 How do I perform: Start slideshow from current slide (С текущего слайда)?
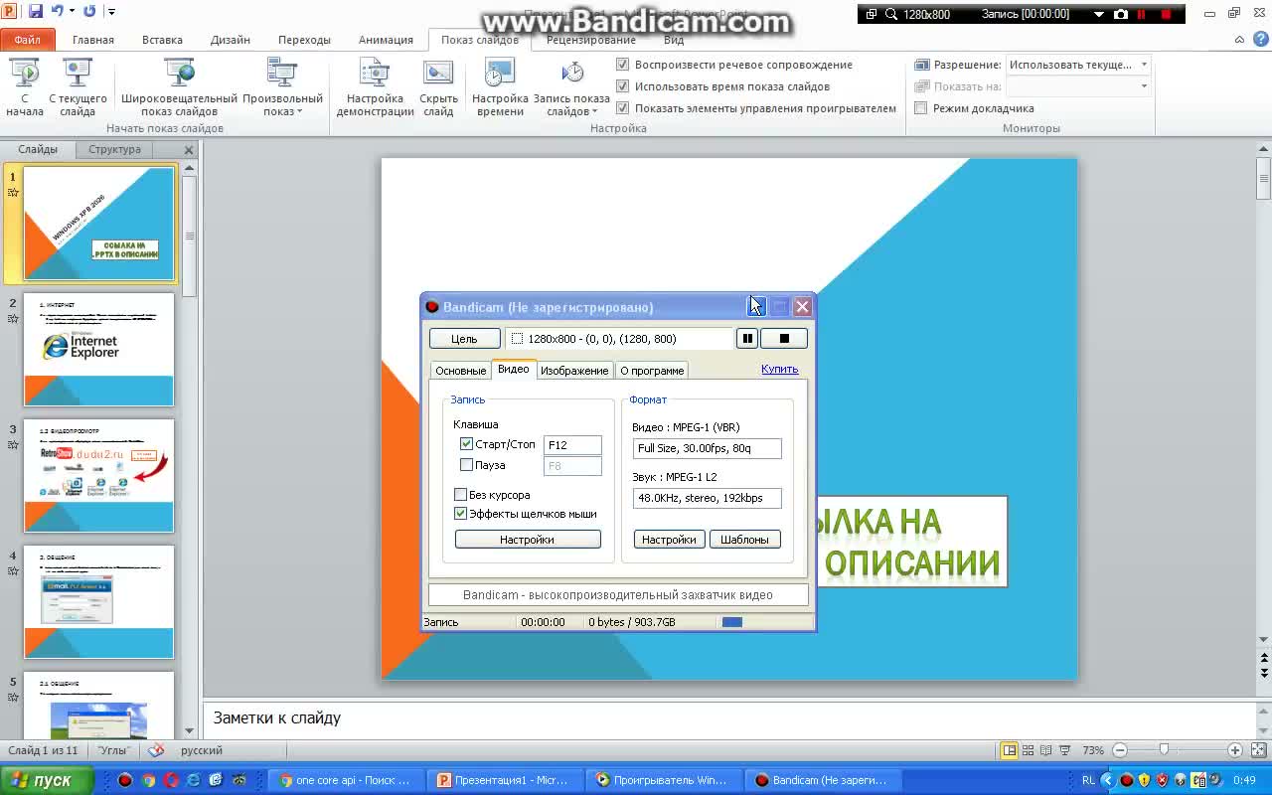pyautogui.click(x=78, y=87)
